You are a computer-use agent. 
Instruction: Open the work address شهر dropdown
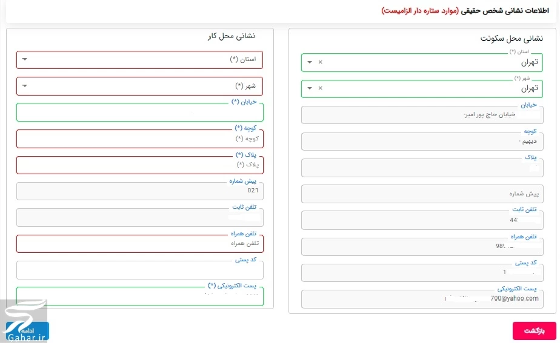[x=139, y=86]
